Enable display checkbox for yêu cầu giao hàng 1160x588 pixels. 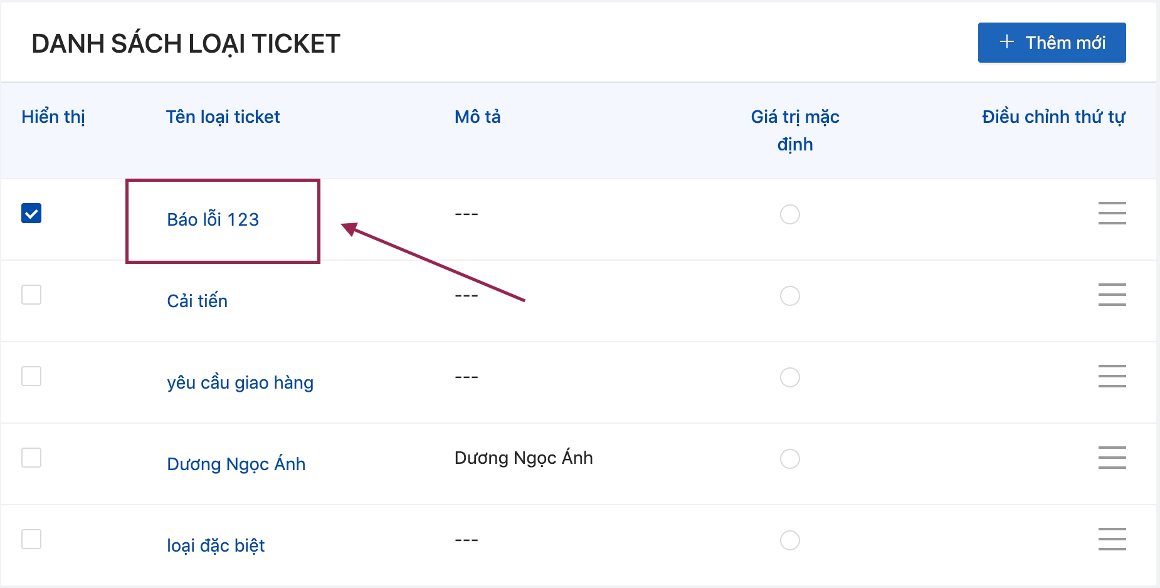(x=31, y=376)
